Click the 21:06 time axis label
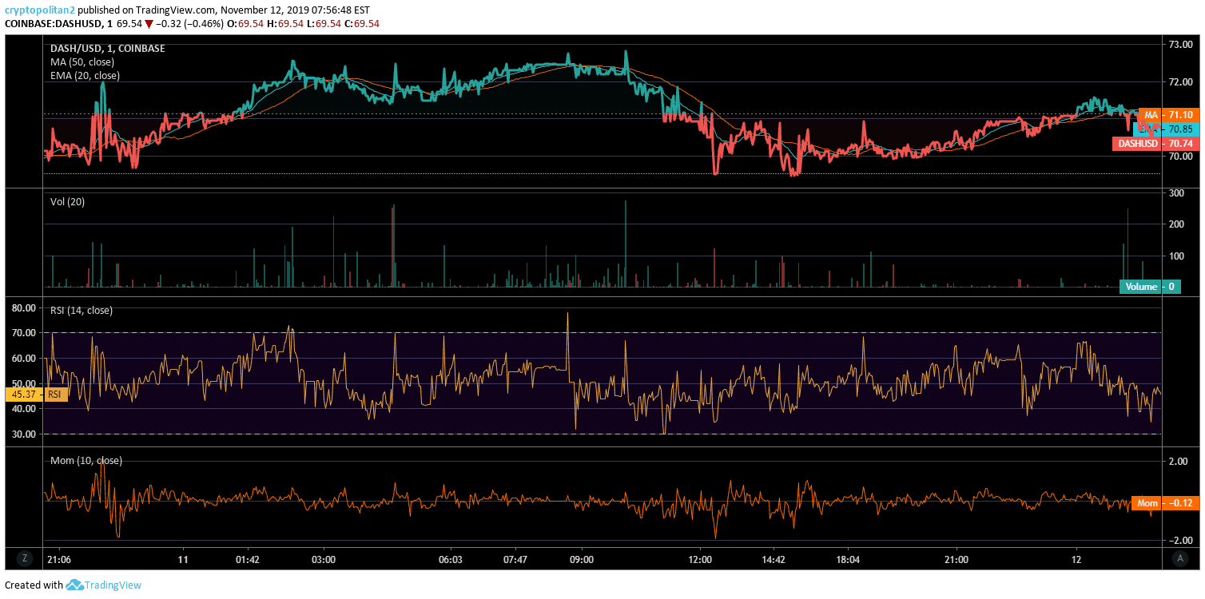 click(x=59, y=559)
